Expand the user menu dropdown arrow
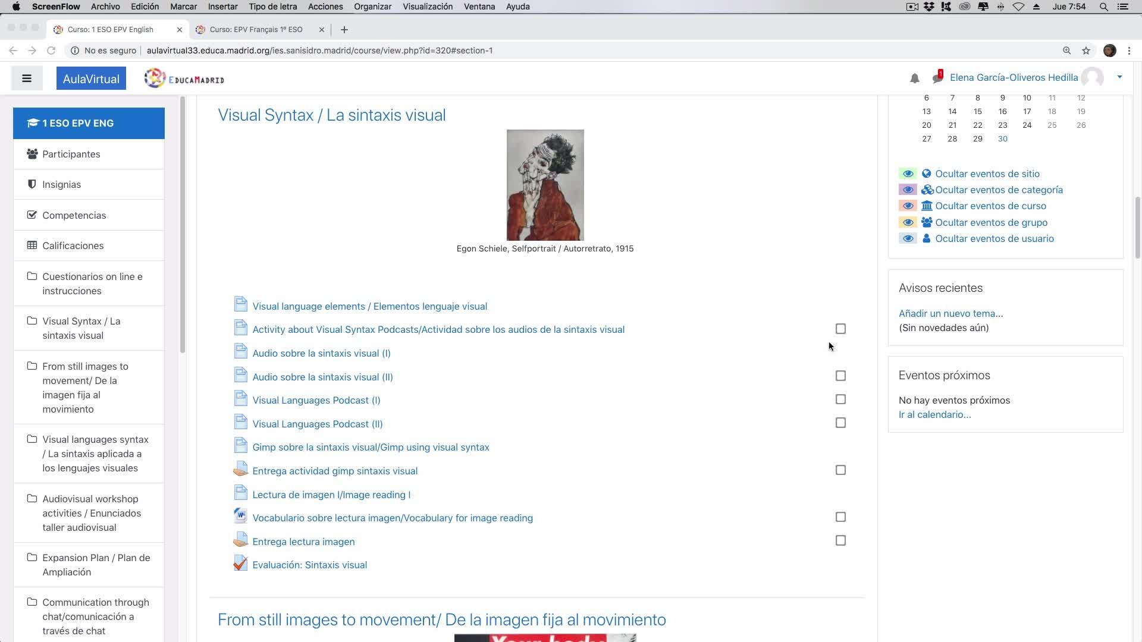The height and width of the screenshot is (642, 1142). (1119, 77)
